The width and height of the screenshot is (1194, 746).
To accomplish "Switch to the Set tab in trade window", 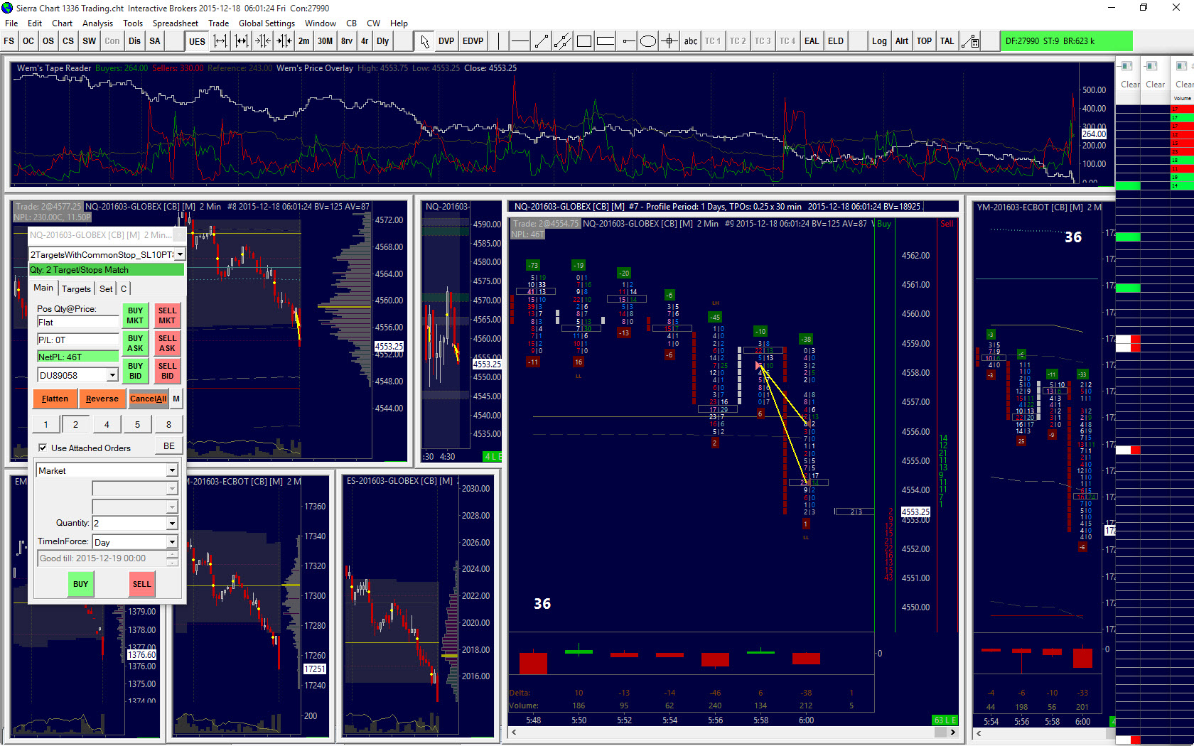I will click(106, 288).
